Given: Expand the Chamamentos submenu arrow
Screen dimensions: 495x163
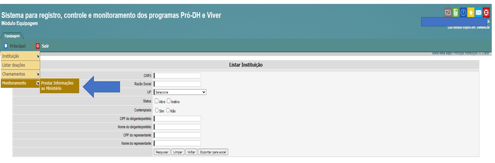Looking at the screenshot, I should [x=38, y=74].
